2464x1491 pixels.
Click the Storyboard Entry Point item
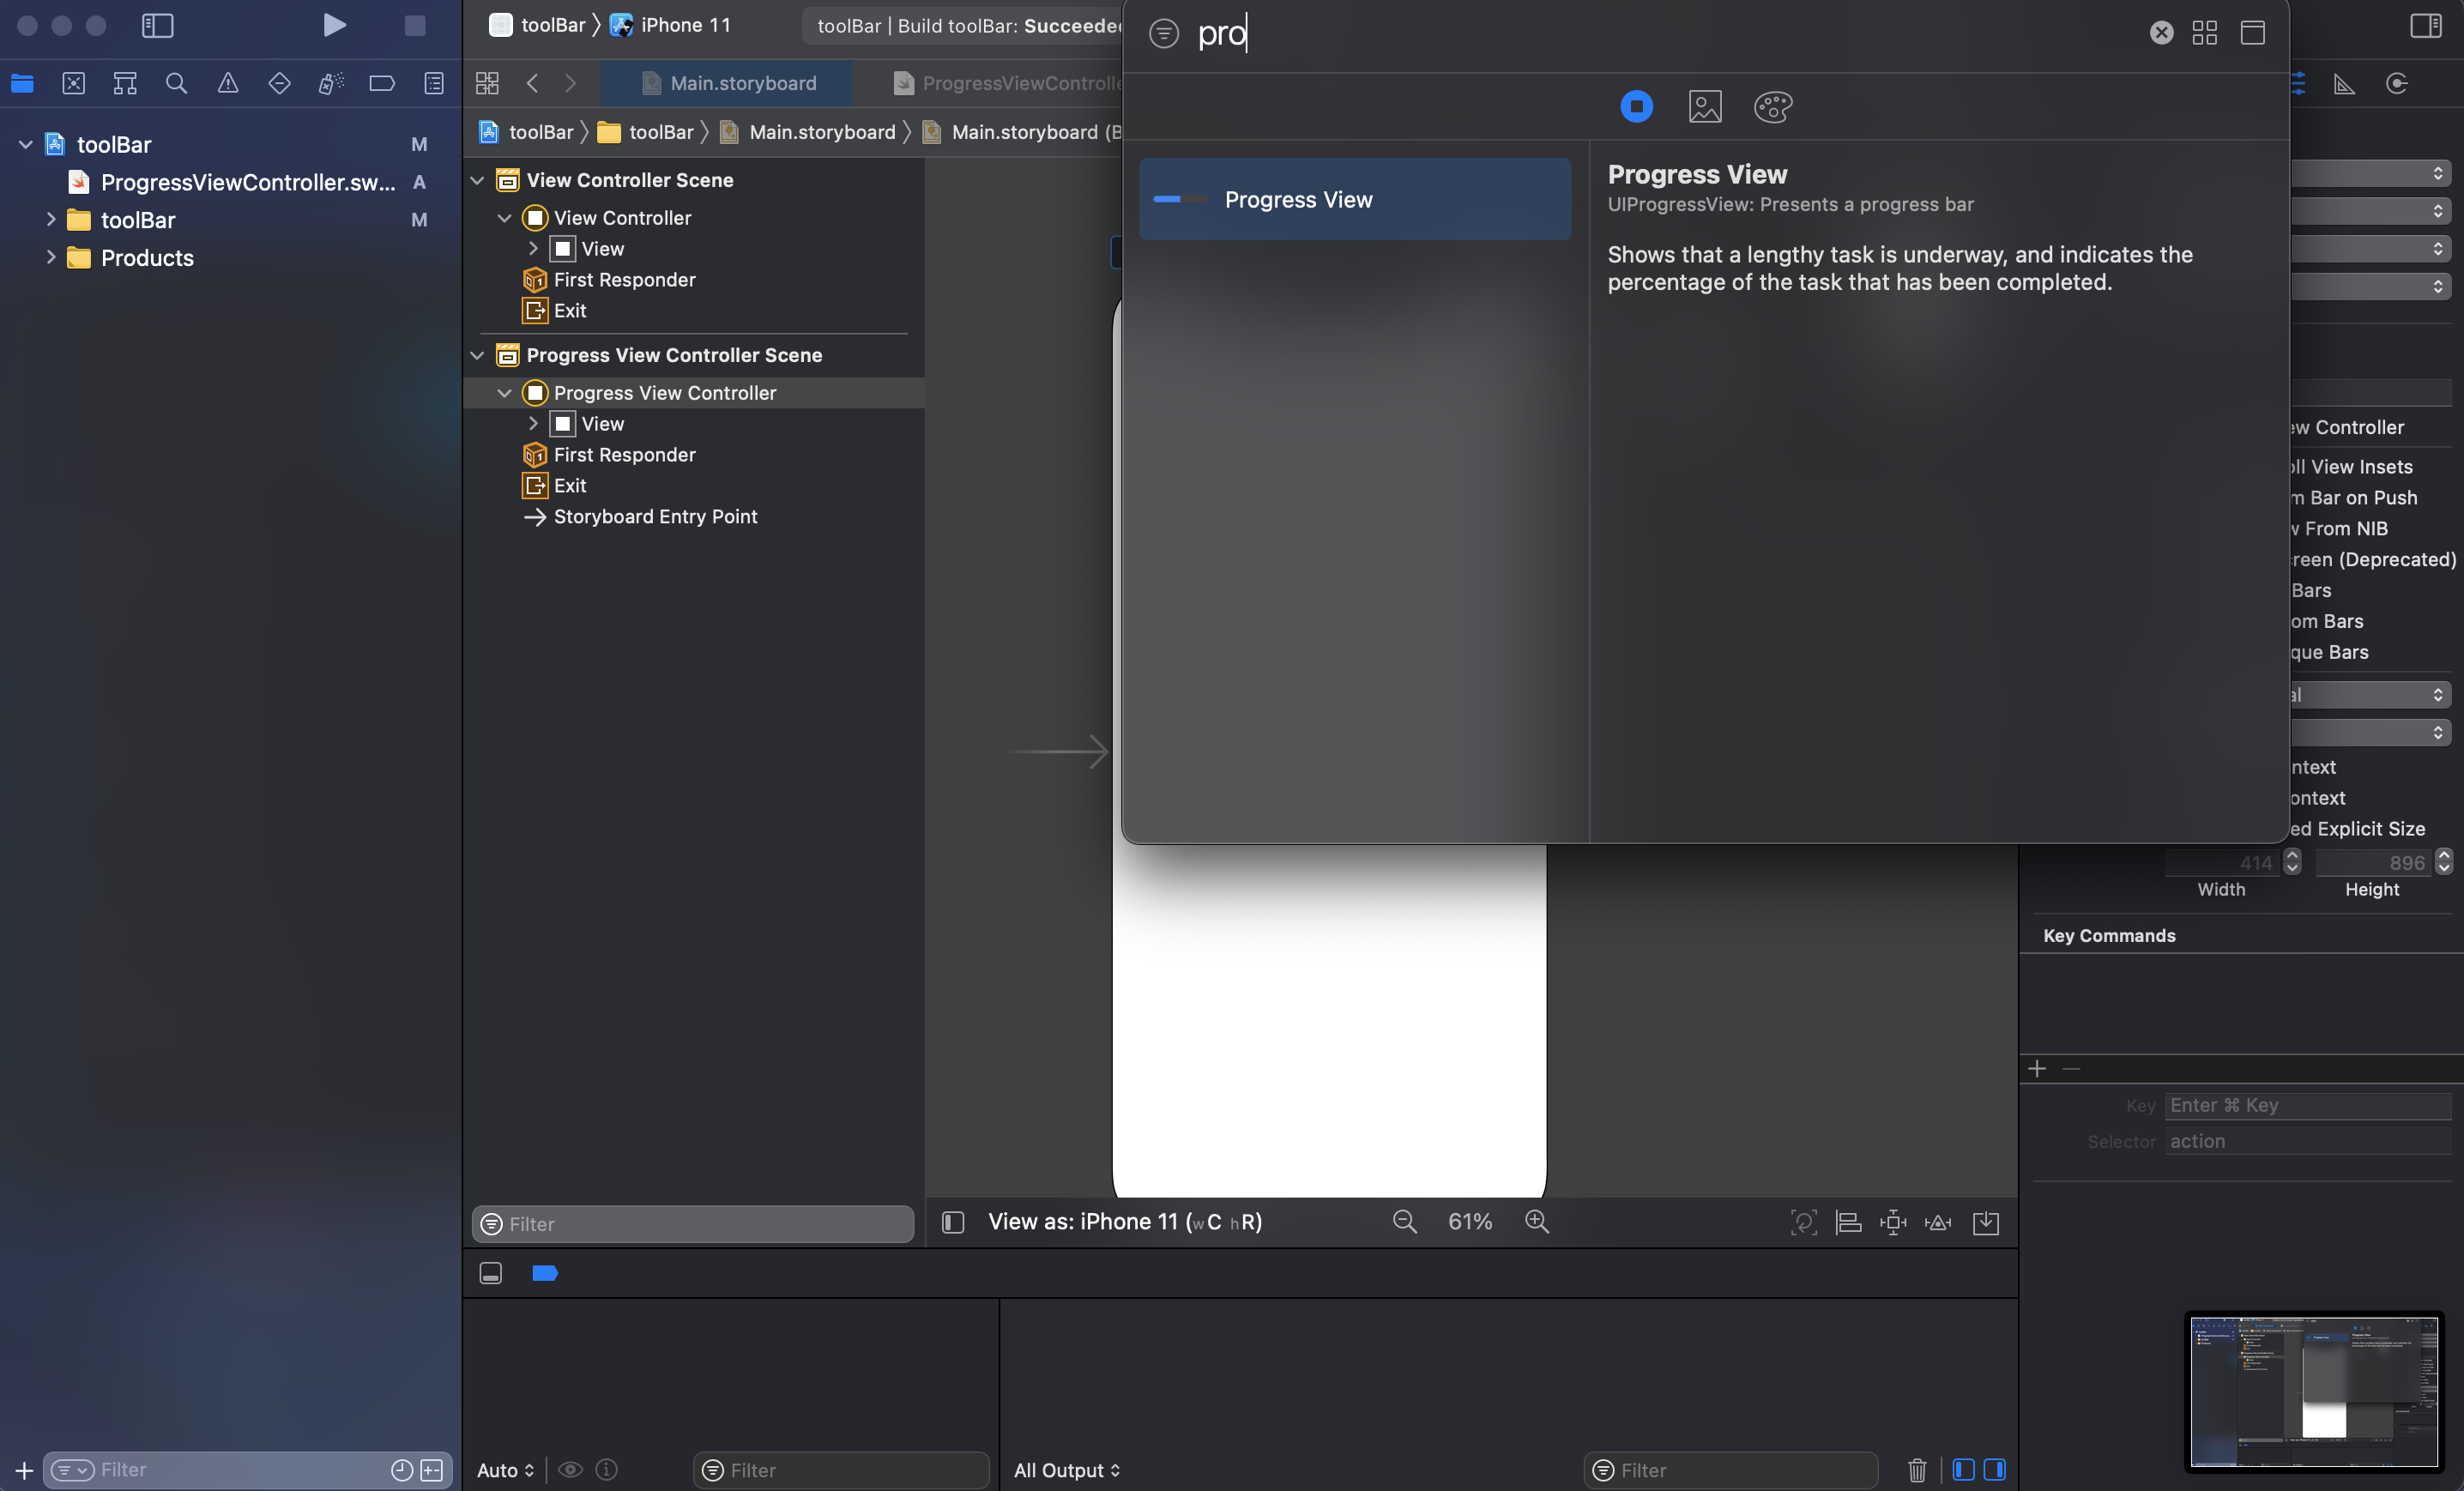click(x=656, y=517)
